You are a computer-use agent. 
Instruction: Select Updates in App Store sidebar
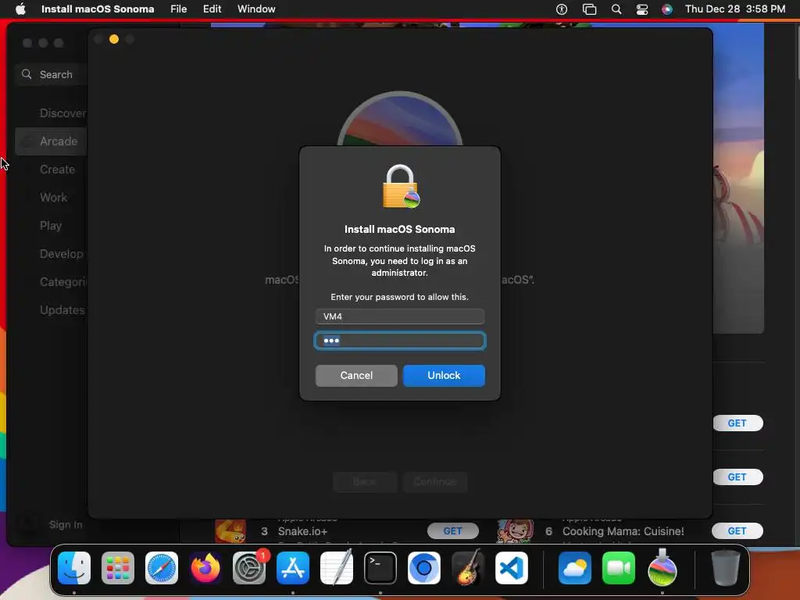[x=62, y=309]
